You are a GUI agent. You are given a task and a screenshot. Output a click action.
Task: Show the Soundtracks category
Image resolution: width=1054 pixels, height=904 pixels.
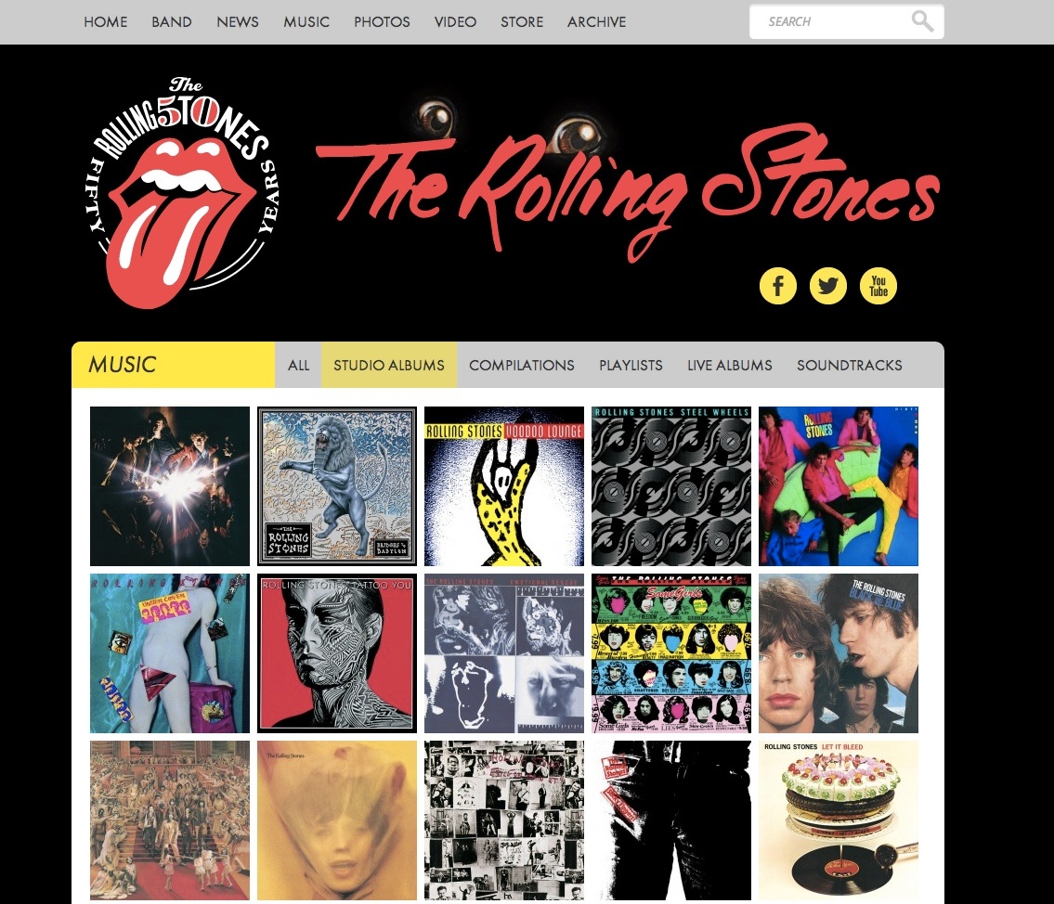click(850, 366)
